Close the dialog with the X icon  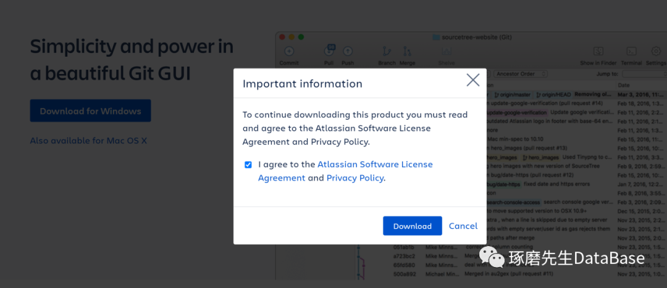click(x=472, y=80)
